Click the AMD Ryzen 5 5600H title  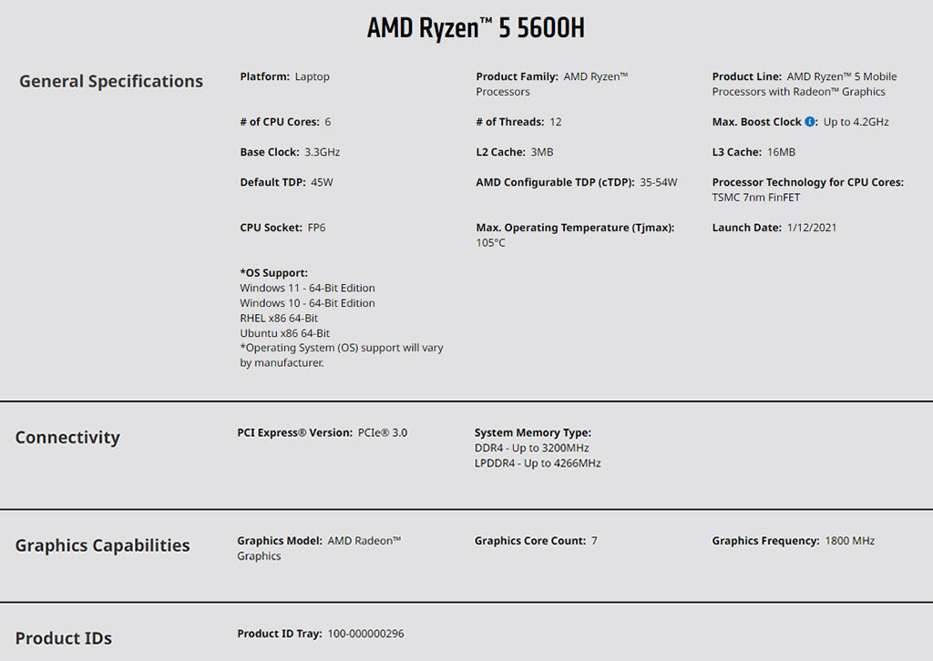(x=476, y=28)
